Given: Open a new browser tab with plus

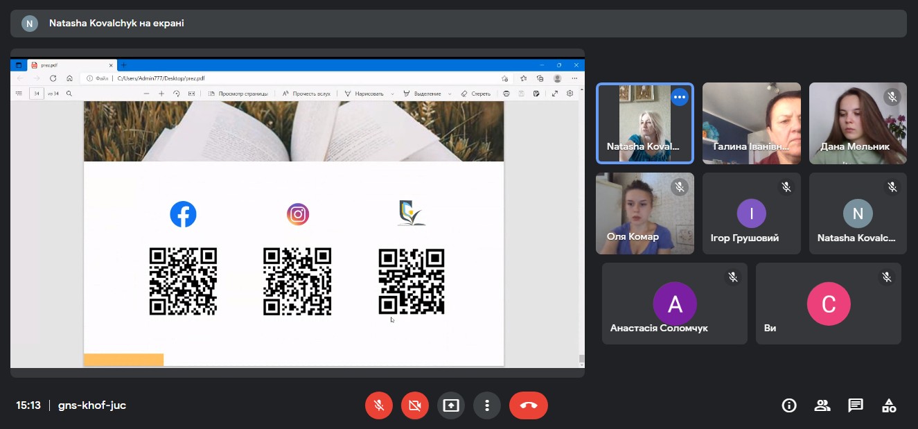Looking at the screenshot, I should pos(124,65).
